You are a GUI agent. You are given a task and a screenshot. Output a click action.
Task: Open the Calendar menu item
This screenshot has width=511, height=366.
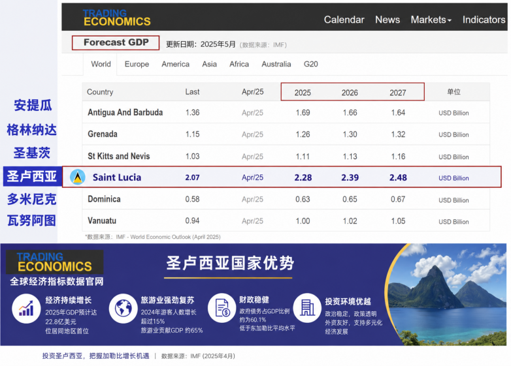tap(344, 20)
